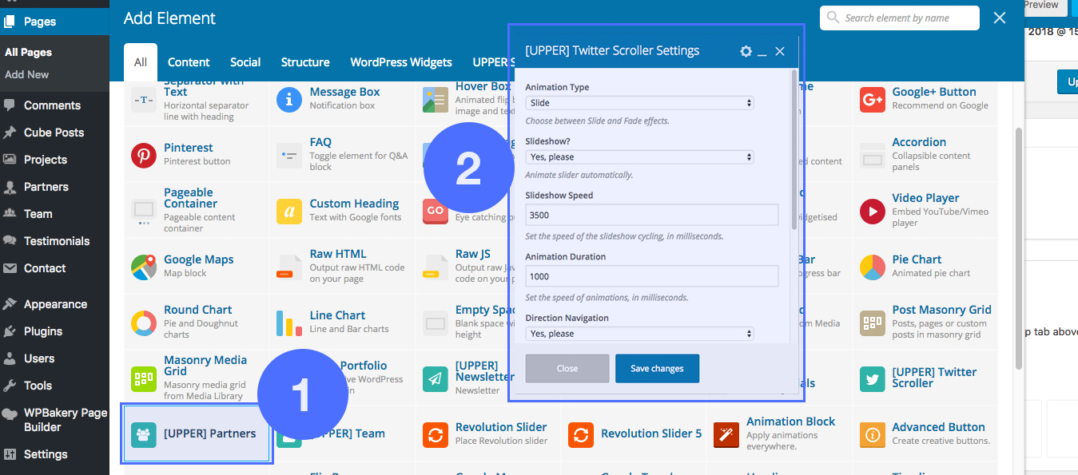Choose the Round Chart element icon
Viewport: 1078px width, 475px height.
[x=144, y=323]
